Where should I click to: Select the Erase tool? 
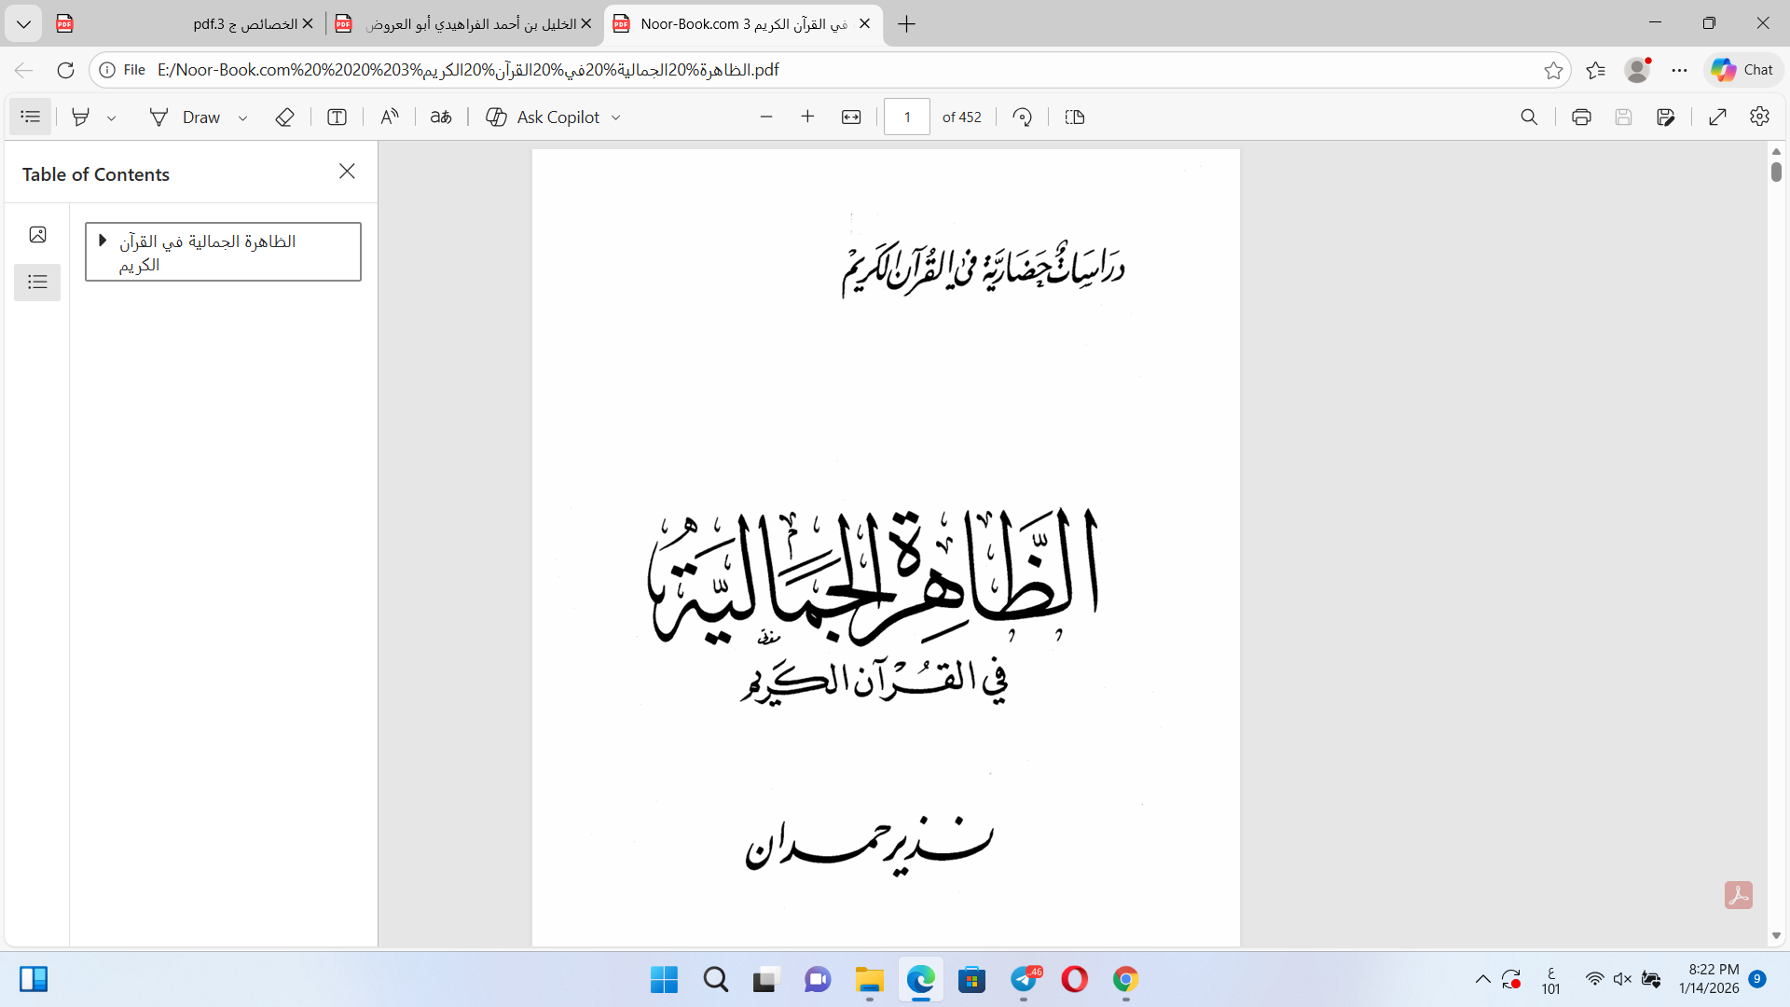(x=285, y=117)
